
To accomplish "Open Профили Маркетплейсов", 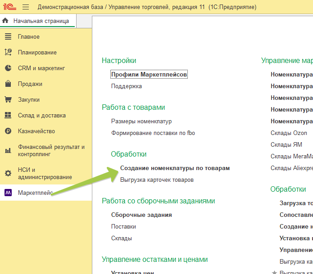I will tap(149, 74).
